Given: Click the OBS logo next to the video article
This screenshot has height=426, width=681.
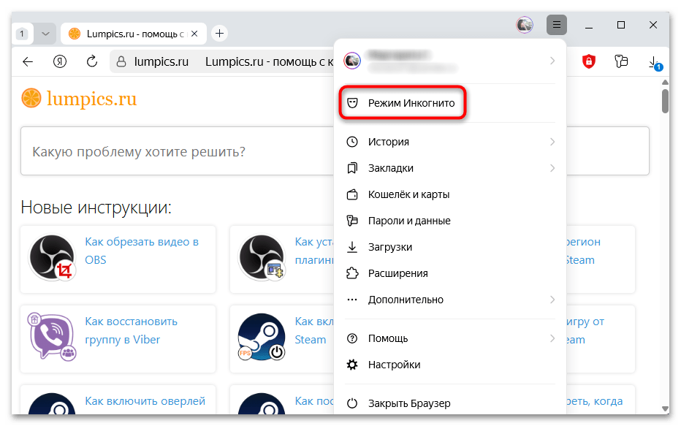Looking at the screenshot, I should click(x=51, y=257).
